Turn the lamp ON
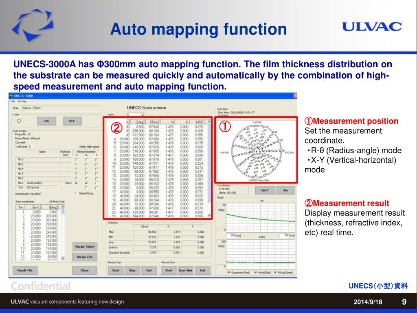The width and height of the screenshot is (417, 313). click(46, 121)
